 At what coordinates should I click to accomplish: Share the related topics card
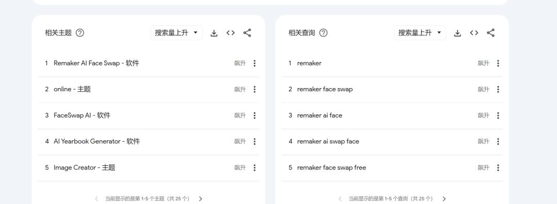(x=247, y=33)
